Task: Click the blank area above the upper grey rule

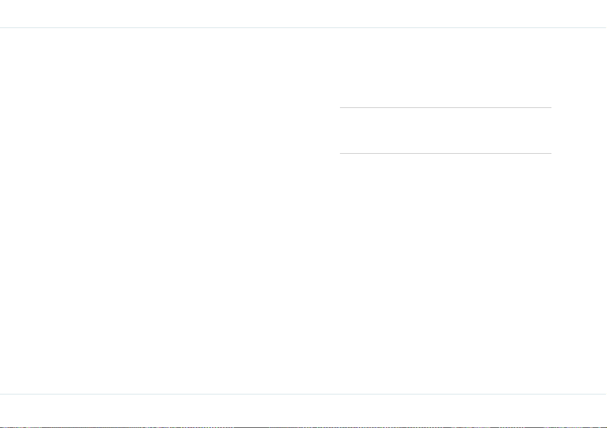Action: click(445, 68)
